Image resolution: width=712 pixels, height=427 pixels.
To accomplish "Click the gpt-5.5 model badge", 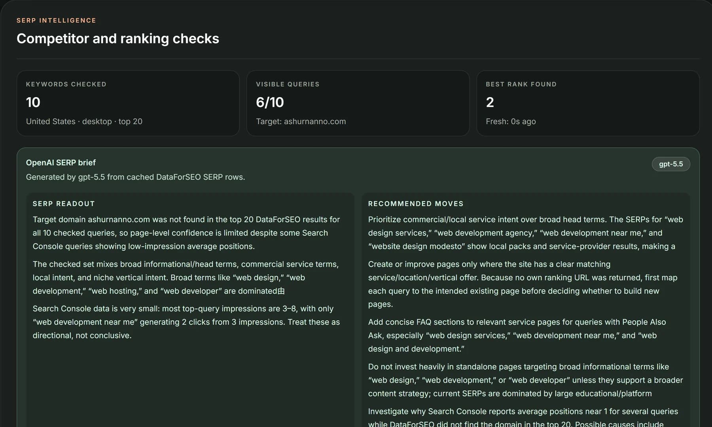I will pos(670,164).
